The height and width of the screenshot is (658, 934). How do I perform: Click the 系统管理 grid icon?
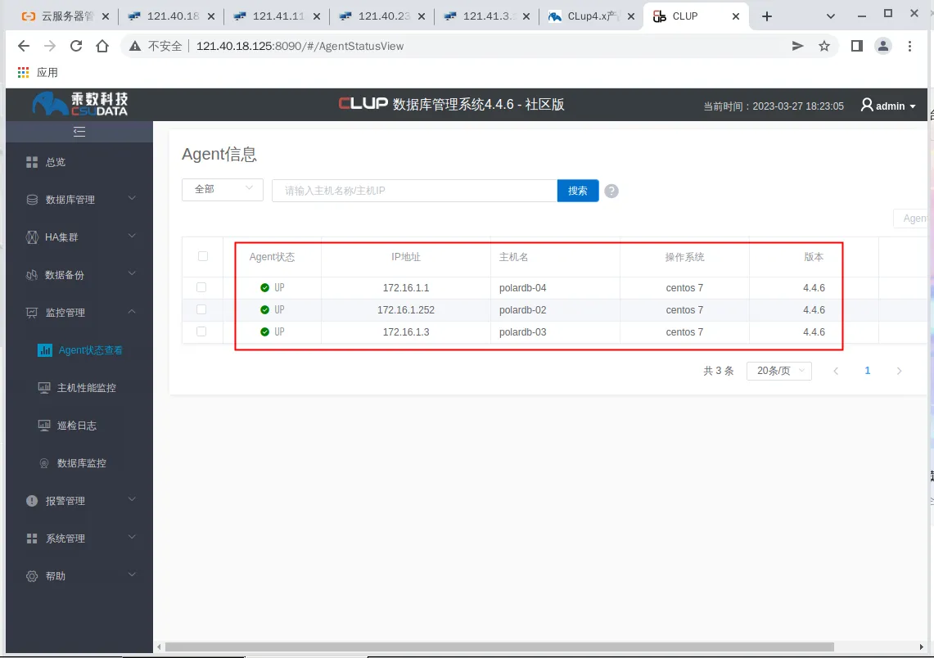click(x=32, y=539)
